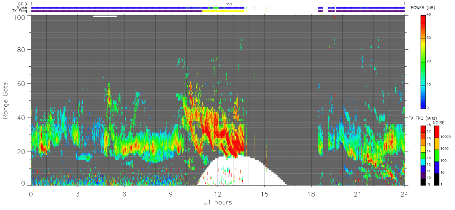Click NOISE legend tick label '10000'
The image size is (455, 210).
446,137
